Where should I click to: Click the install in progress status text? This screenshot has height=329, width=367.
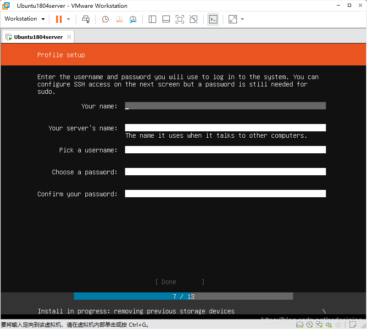136,311
